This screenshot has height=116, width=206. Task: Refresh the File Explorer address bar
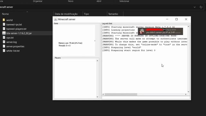pyautogui.click(x=201, y=7)
